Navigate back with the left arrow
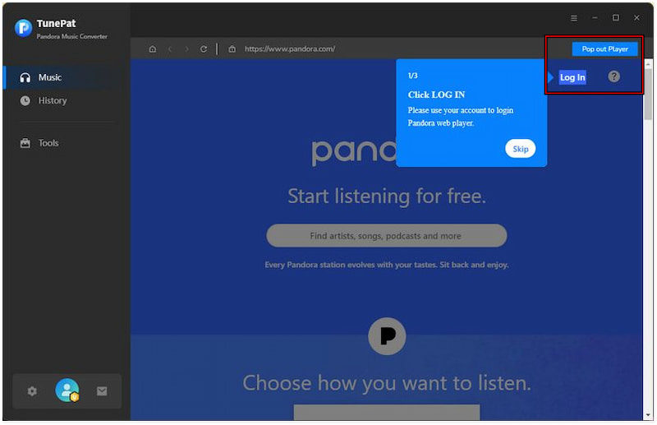 (170, 49)
